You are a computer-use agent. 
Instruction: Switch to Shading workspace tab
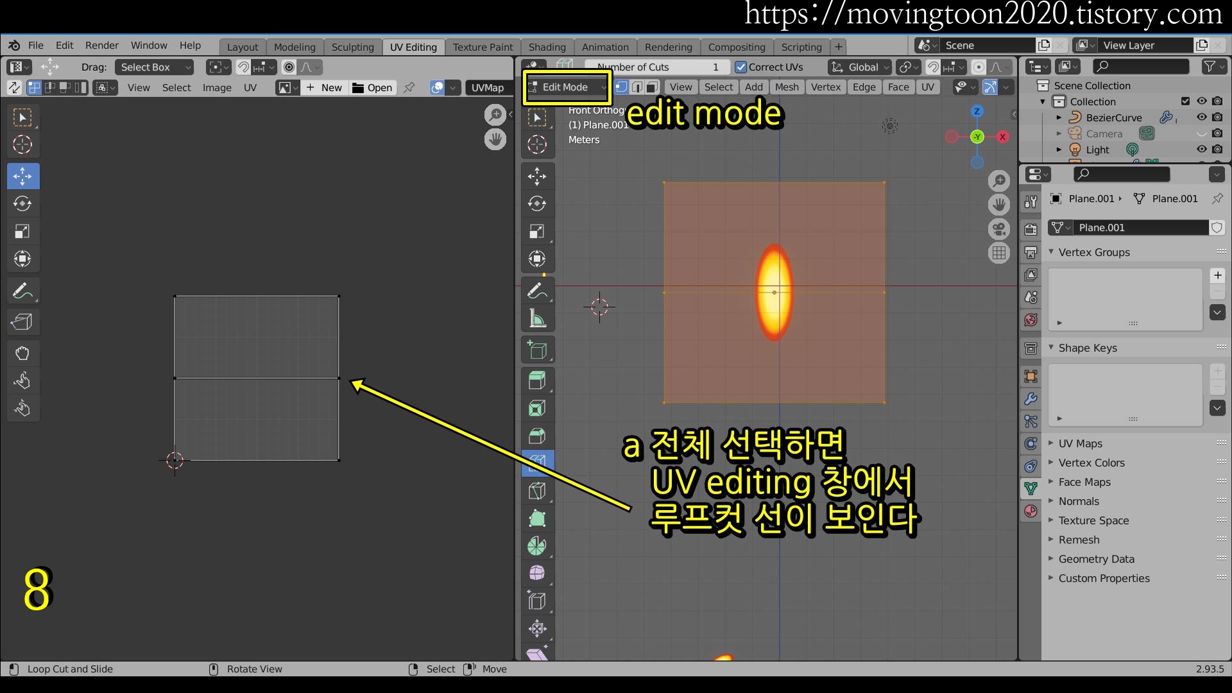pyautogui.click(x=547, y=47)
